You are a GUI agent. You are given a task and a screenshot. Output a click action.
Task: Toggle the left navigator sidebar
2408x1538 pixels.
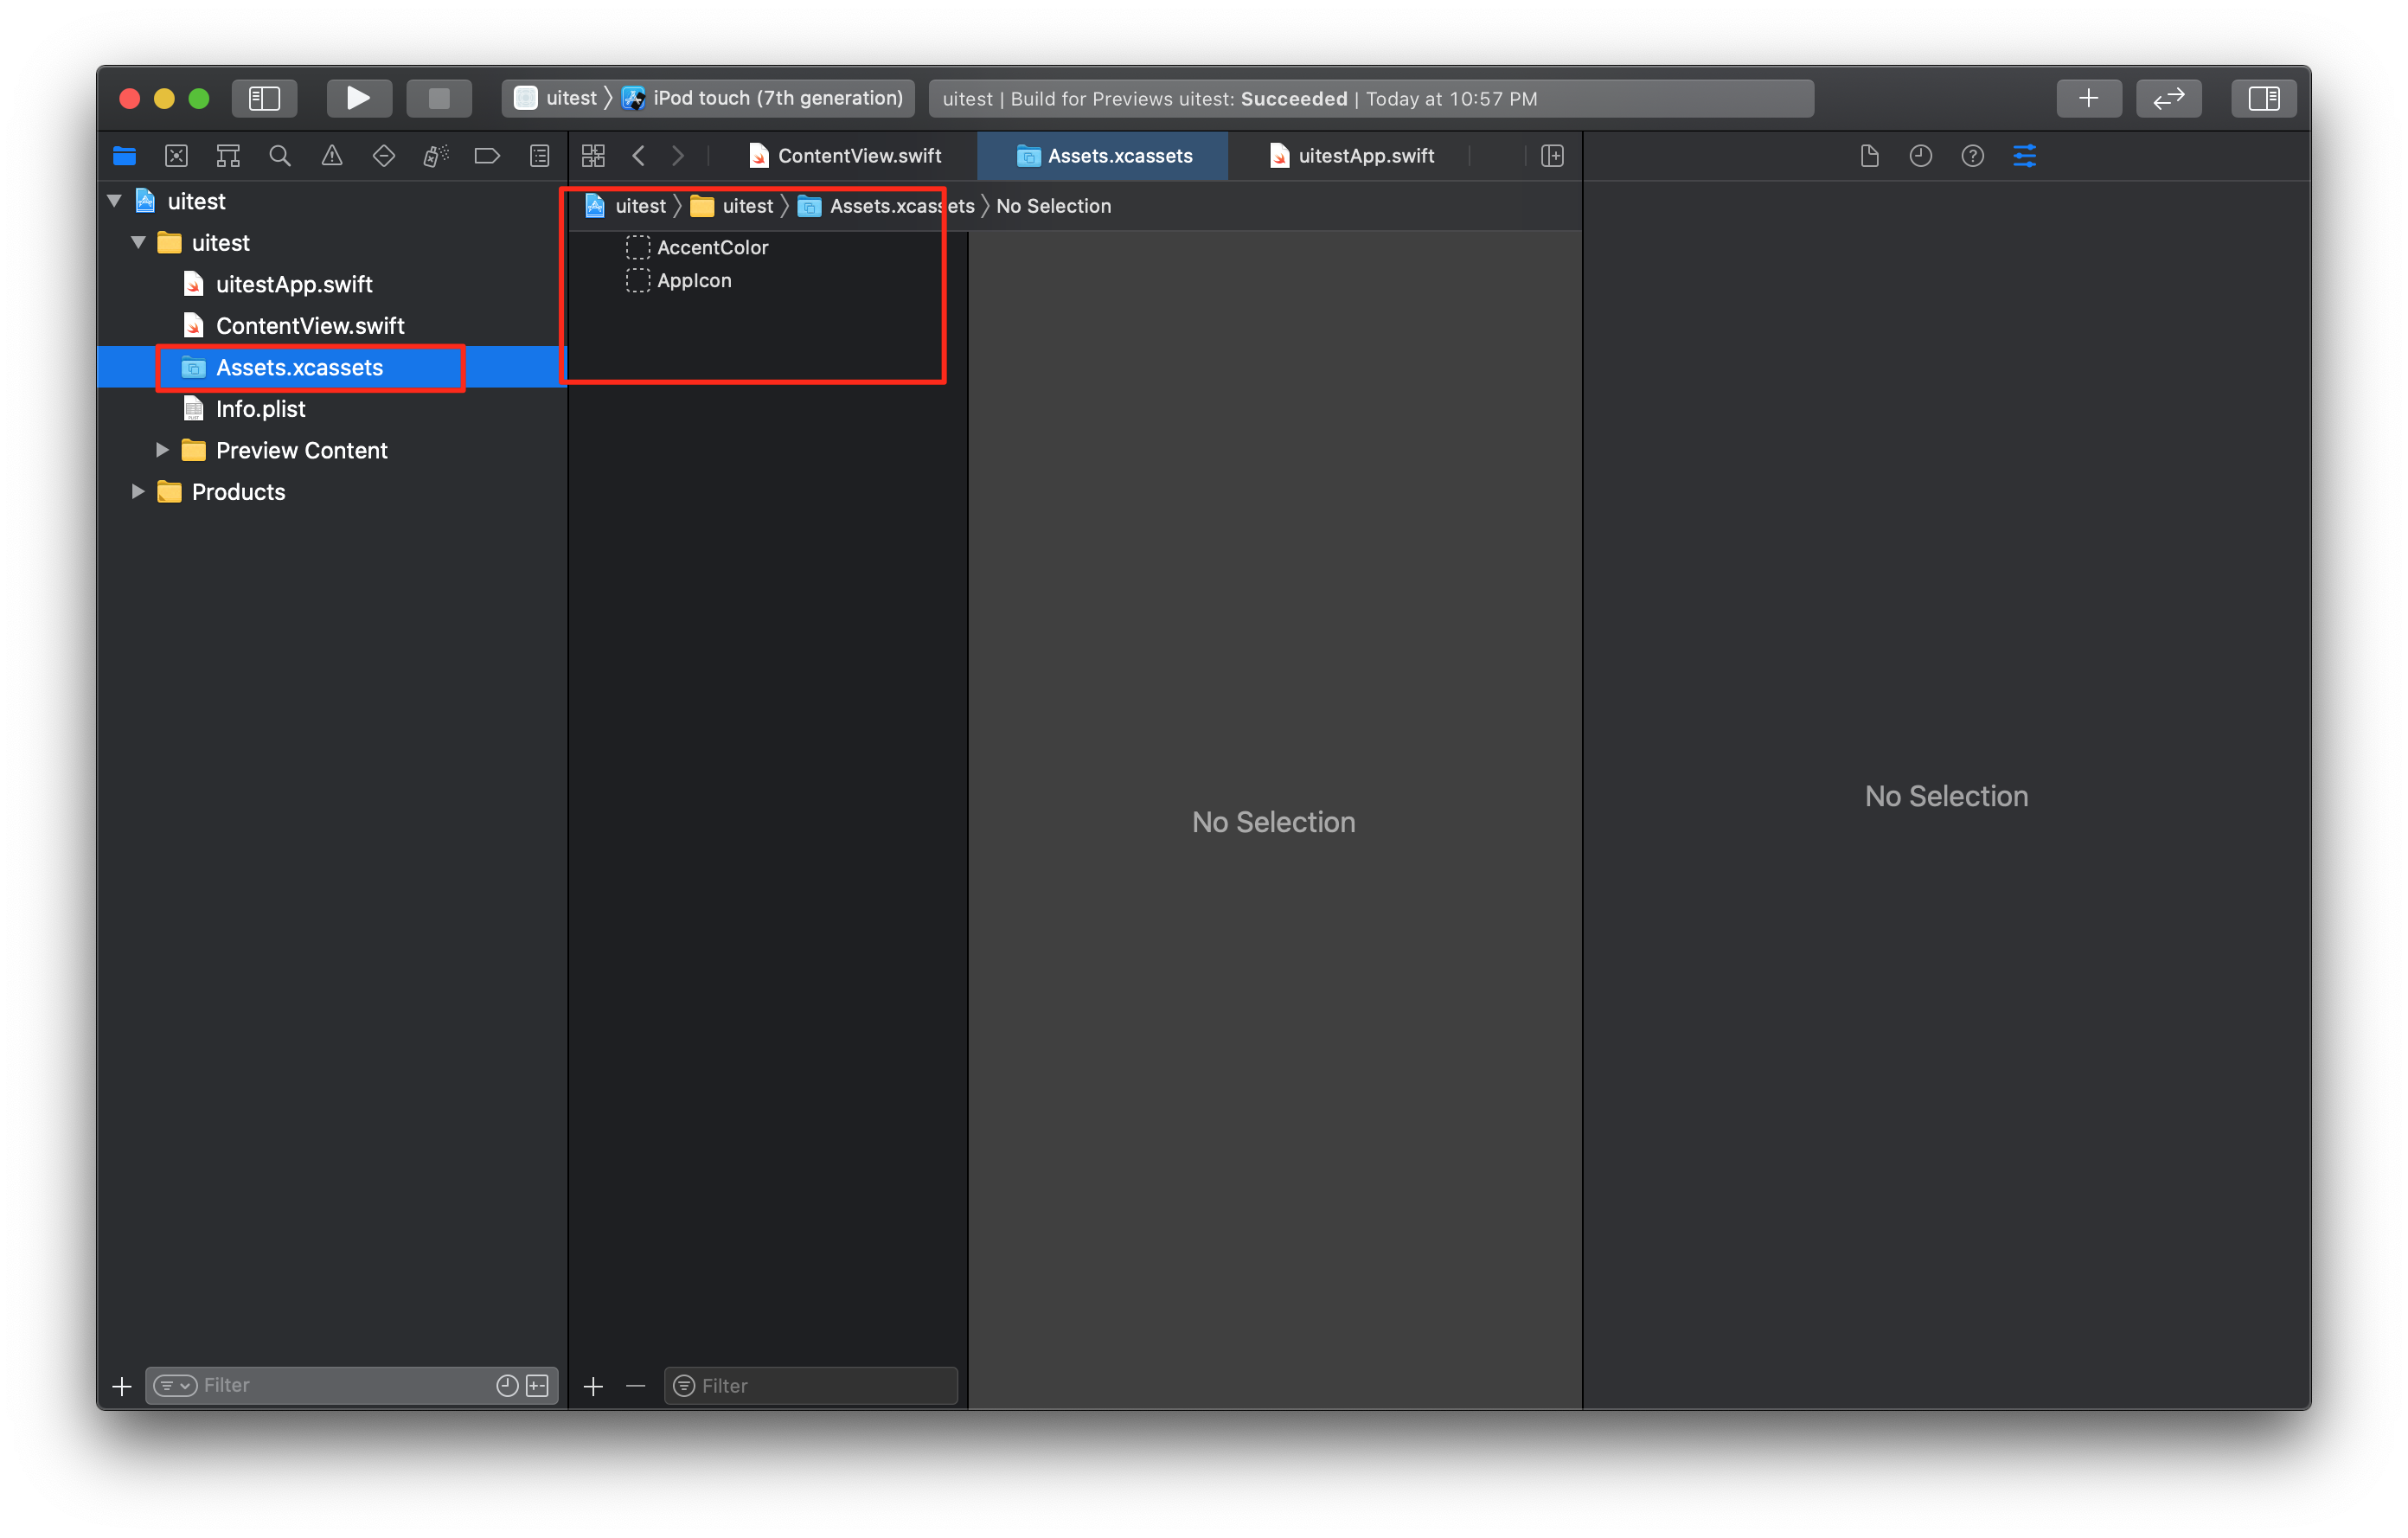point(264,98)
